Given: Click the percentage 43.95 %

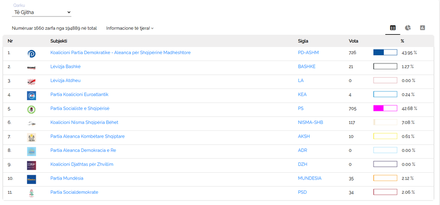Looking at the screenshot, I should click(x=409, y=53).
